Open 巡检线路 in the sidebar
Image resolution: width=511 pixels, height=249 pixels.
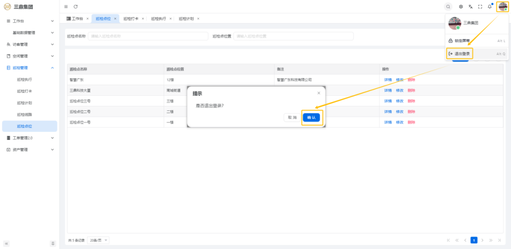(x=24, y=114)
